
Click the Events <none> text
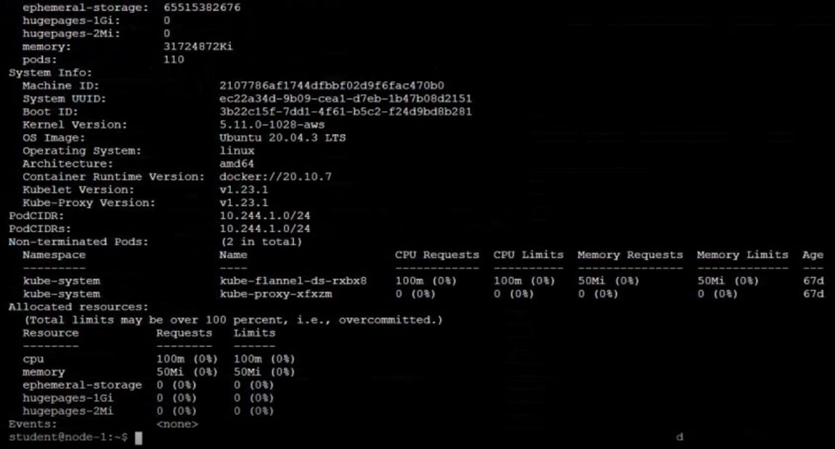click(177, 424)
